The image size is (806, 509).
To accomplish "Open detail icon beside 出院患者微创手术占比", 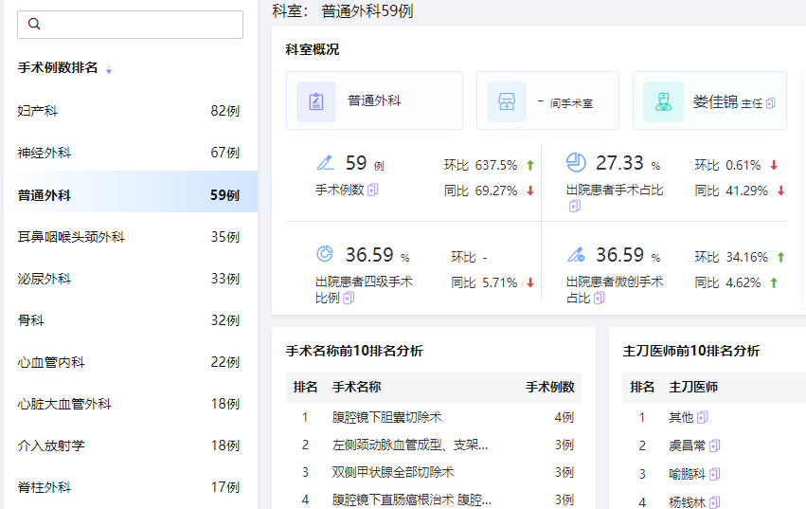I will (599, 298).
